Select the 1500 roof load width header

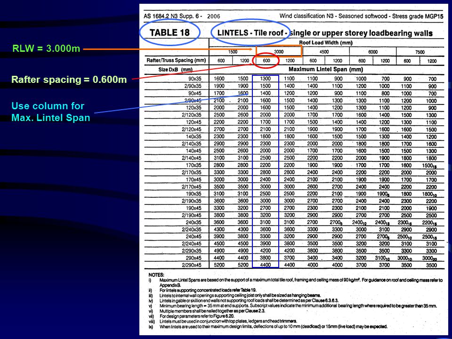(x=233, y=52)
